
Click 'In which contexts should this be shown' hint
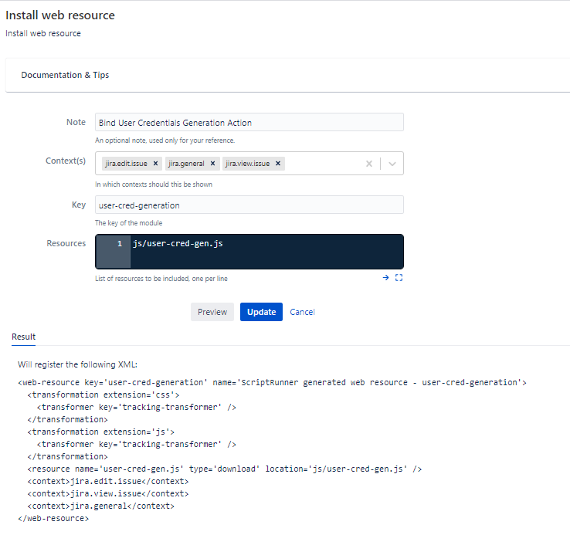click(154, 185)
